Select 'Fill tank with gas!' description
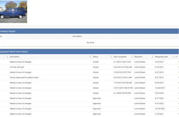 tap(17, 67)
